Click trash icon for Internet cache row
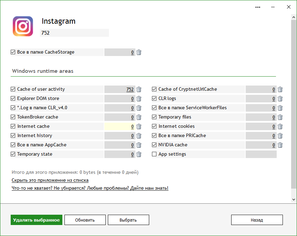This screenshot has height=236, width=297. pos(139,126)
